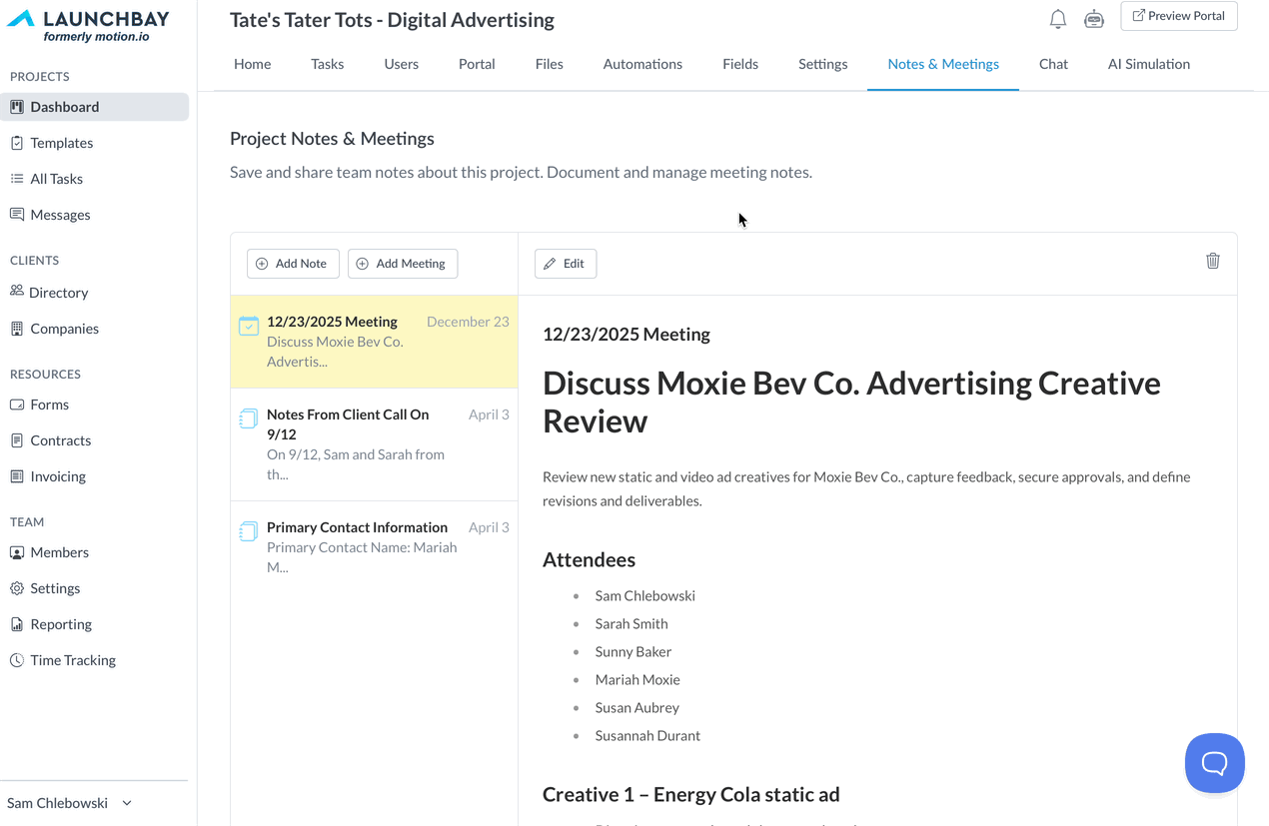Open the Primary Contact Information note
The image size is (1269, 826).
click(357, 527)
